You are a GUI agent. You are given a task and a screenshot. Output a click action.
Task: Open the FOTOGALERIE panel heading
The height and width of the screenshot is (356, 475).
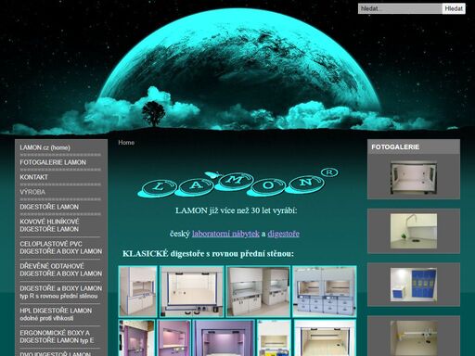(414, 146)
